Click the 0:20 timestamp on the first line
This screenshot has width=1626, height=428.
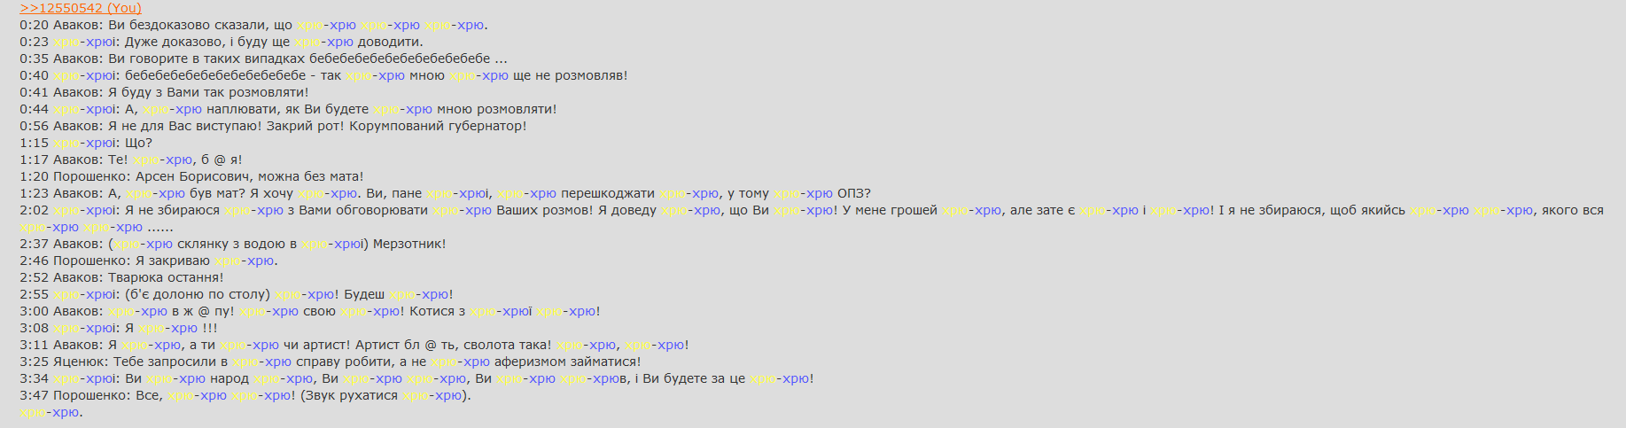coord(35,25)
